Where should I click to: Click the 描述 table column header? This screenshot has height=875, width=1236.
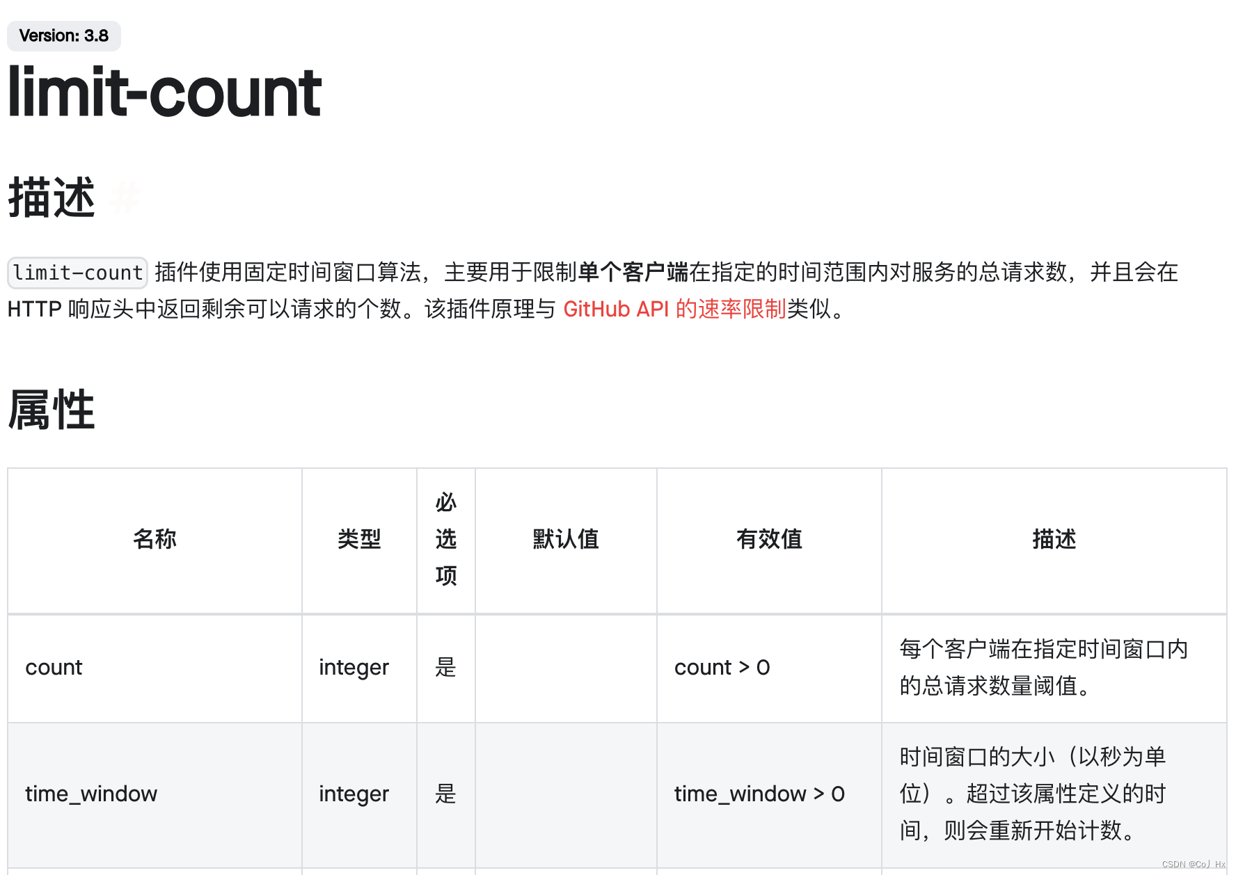[1054, 539]
